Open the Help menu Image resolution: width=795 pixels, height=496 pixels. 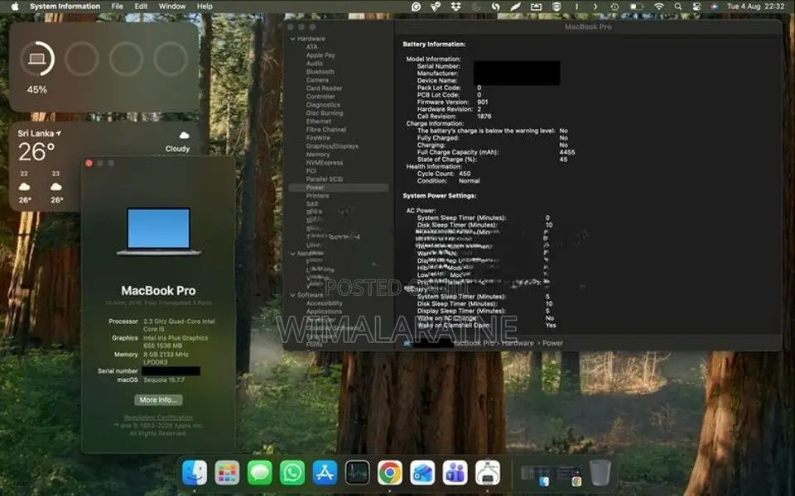coord(205,7)
